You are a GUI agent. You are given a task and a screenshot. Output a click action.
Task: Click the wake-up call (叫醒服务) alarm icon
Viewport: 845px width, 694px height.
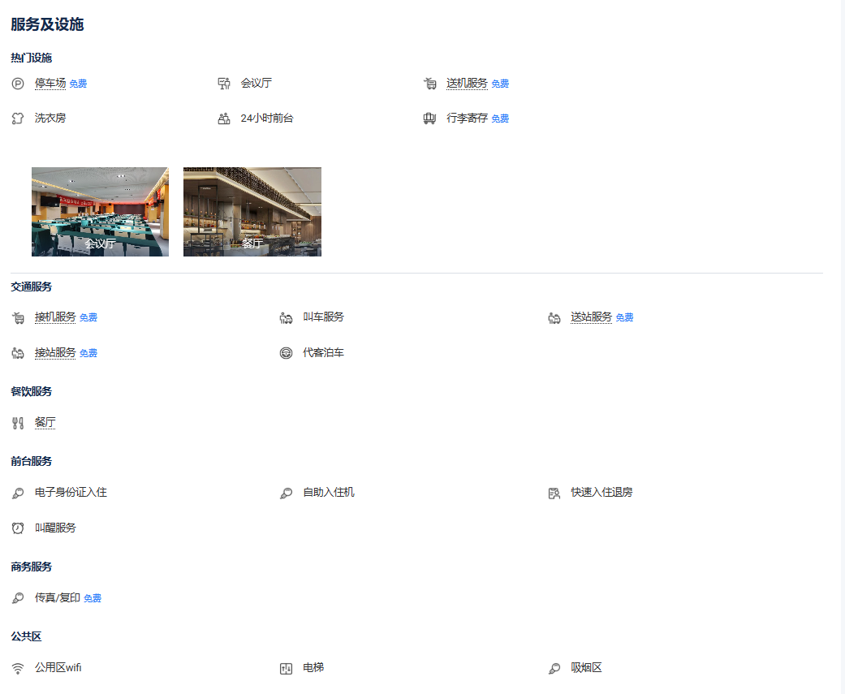[x=18, y=528]
